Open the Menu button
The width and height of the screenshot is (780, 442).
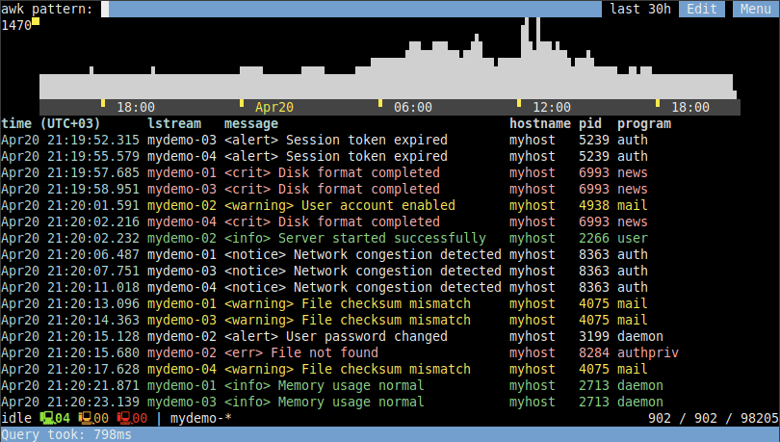(x=756, y=9)
